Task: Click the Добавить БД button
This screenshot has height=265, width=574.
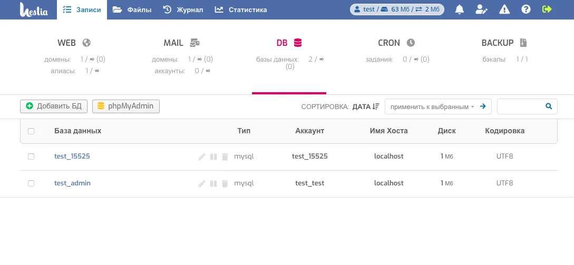Action: coord(54,106)
